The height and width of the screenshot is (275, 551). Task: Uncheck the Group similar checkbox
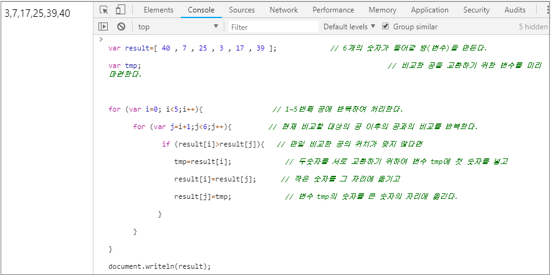[385, 26]
